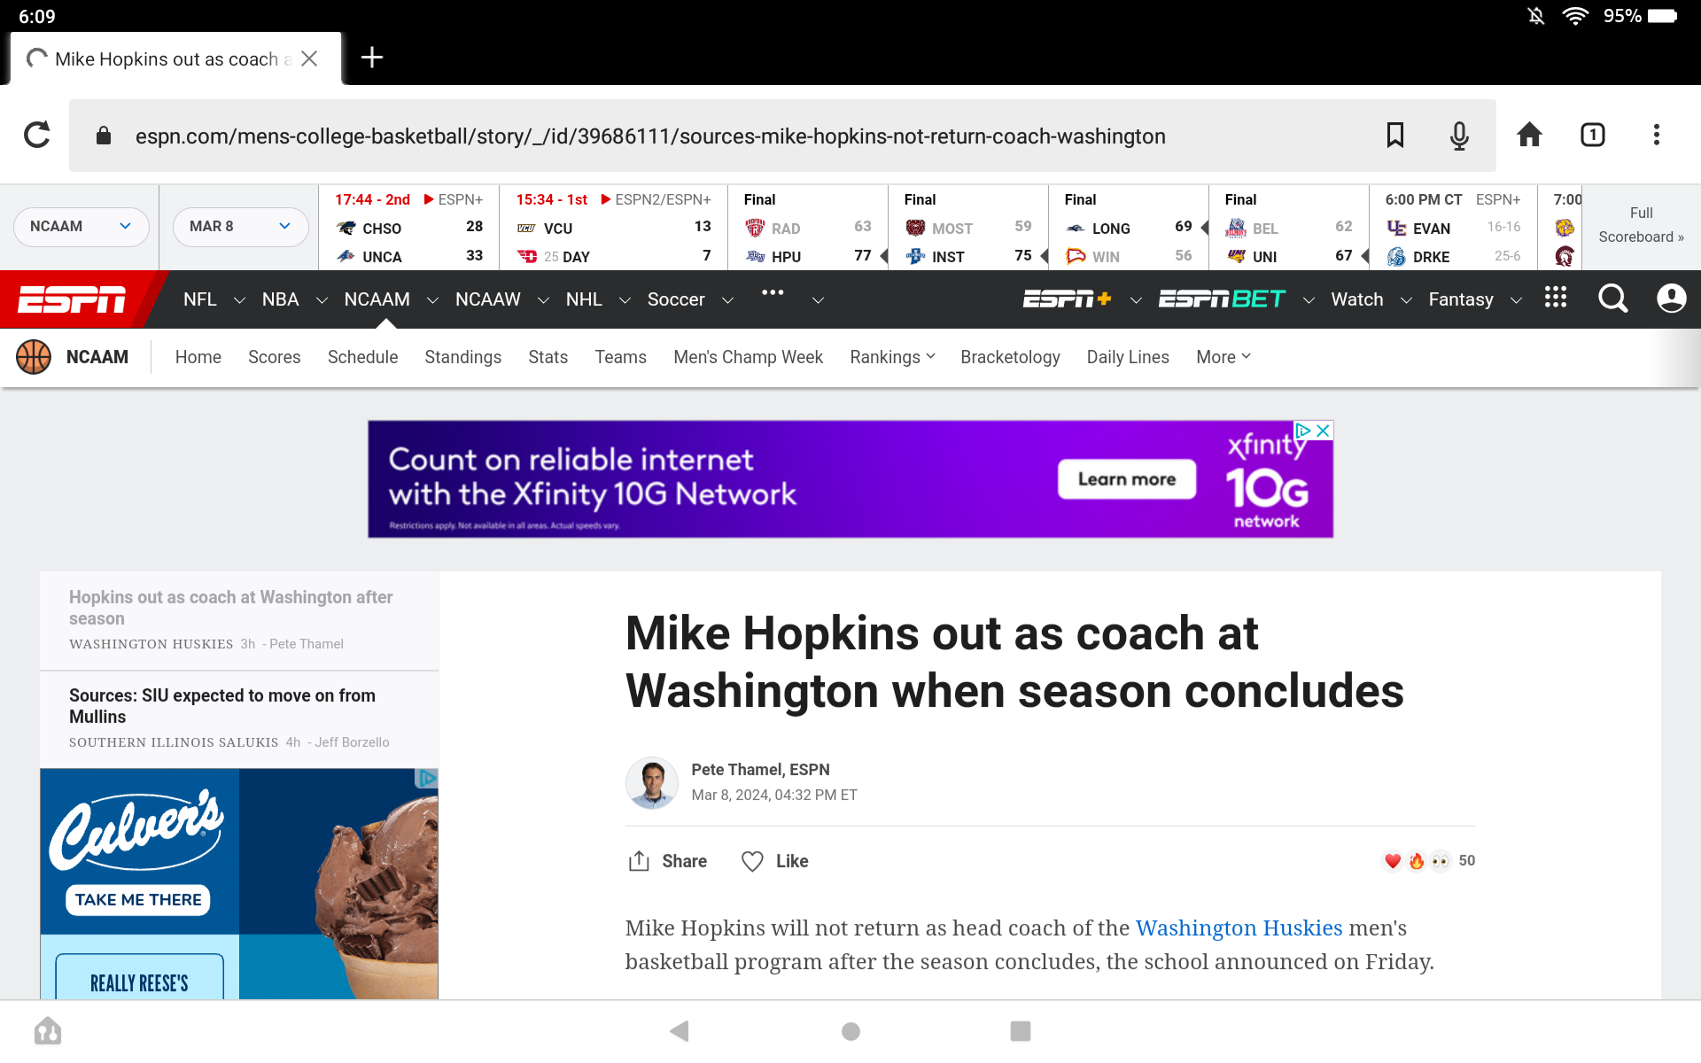The height and width of the screenshot is (1063, 1701).
Task: Open AdChoices icon on Culver's ad
Action: (x=427, y=779)
